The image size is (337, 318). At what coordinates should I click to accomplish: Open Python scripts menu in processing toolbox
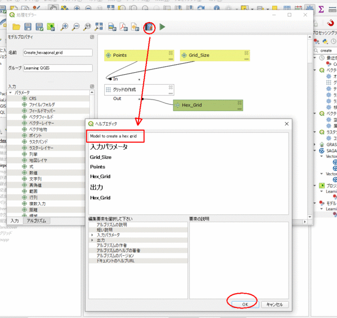(x=325, y=41)
